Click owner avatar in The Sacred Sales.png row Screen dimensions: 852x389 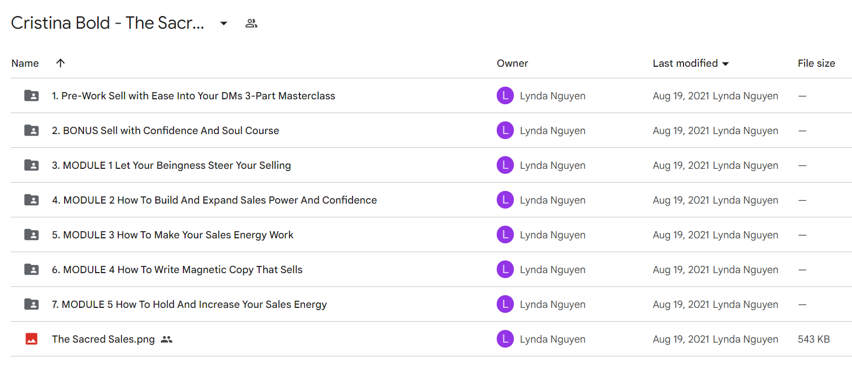pos(505,339)
